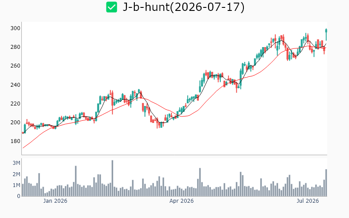Screen dimensions: 349x218
Task: Click the 2M volume axis label
Action: [16, 174]
